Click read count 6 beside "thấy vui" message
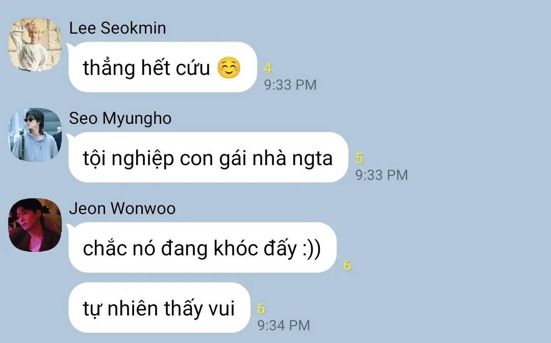Screen dimensions: 551x343 pos(261,309)
